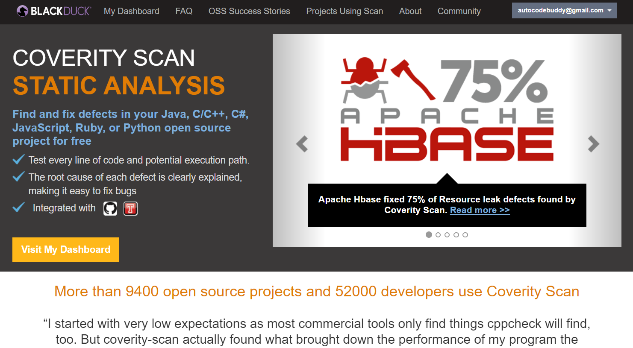This screenshot has height=348, width=633.
Task: Open the autocodebuddy@gmail.com account dropdown
Action: click(564, 11)
